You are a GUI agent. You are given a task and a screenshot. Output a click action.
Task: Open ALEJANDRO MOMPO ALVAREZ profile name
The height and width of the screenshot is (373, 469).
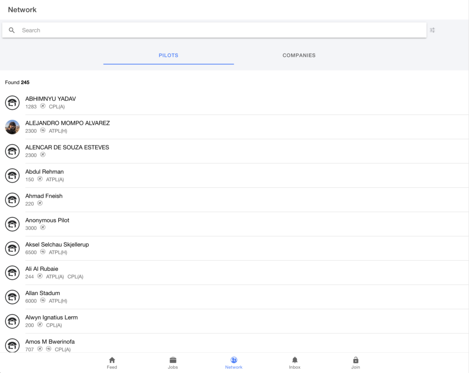[68, 123]
